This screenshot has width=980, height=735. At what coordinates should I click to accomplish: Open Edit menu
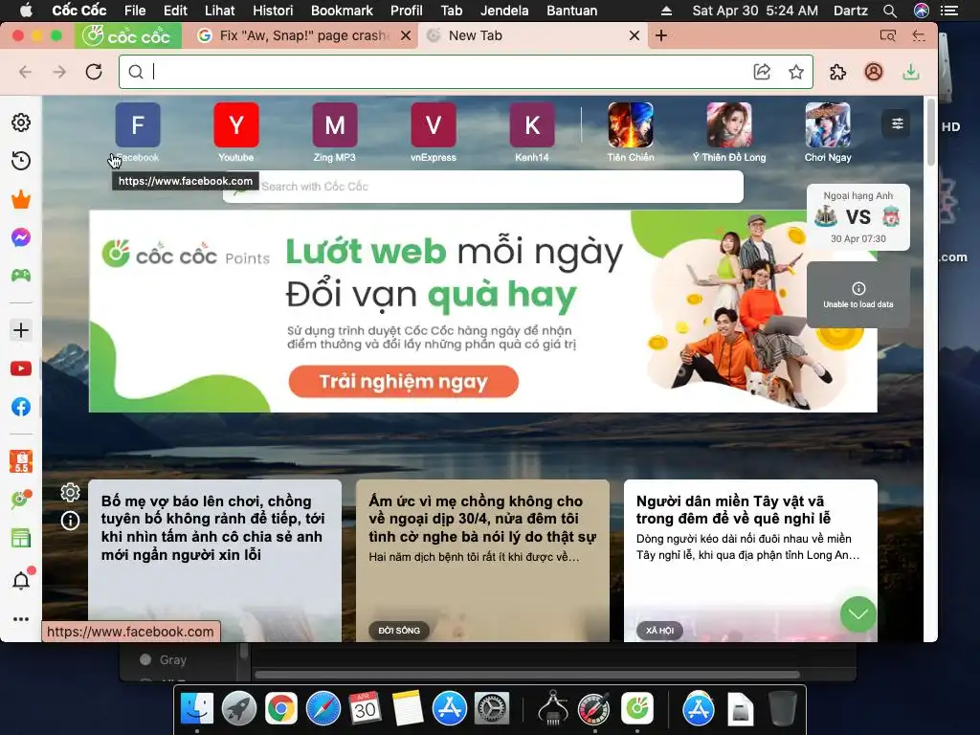pyautogui.click(x=175, y=11)
